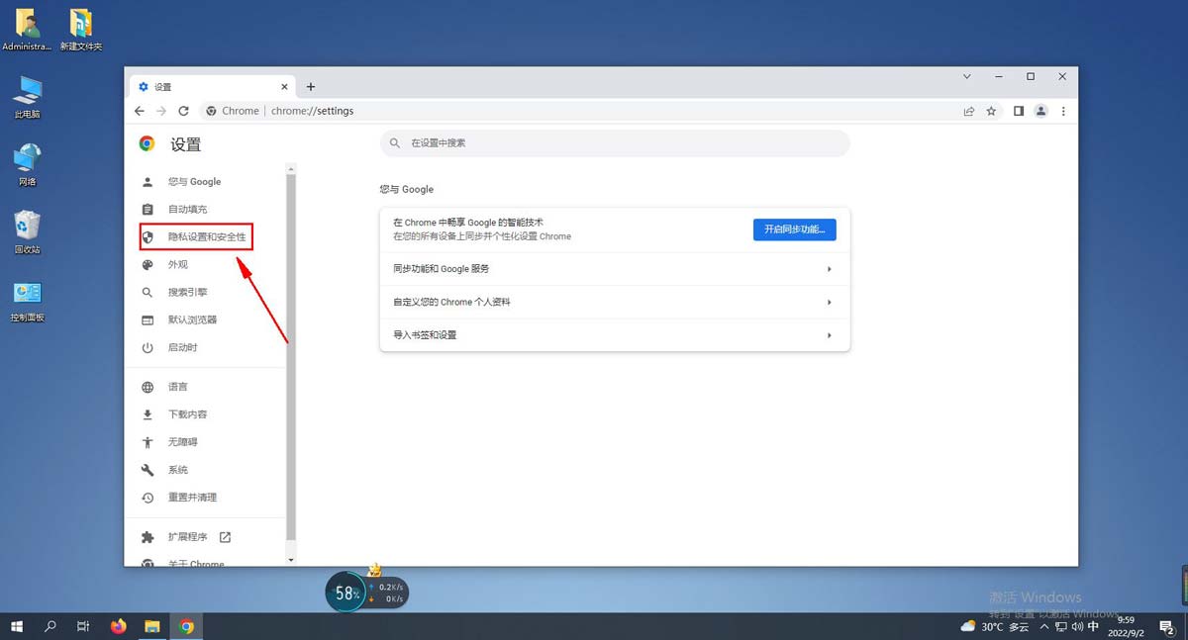Click the sidebar scrollbar down arrow
The height and width of the screenshot is (640, 1188).
(291, 560)
